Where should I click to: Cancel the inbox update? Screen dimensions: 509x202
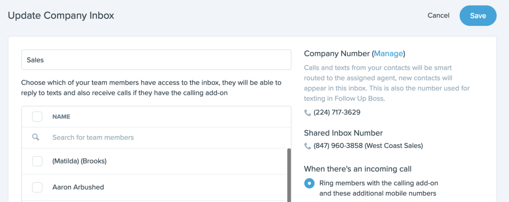click(x=438, y=15)
